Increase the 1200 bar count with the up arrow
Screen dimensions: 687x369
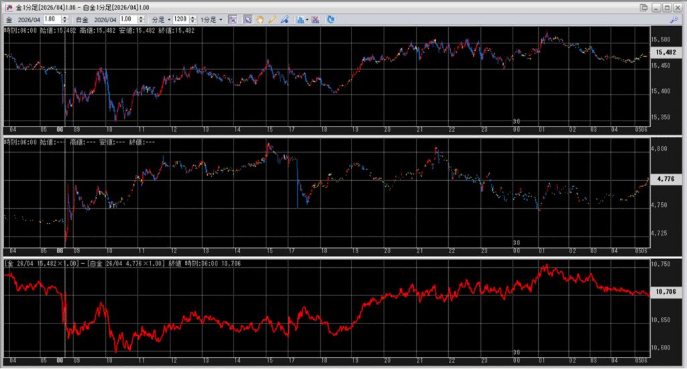pyautogui.click(x=192, y=17)
